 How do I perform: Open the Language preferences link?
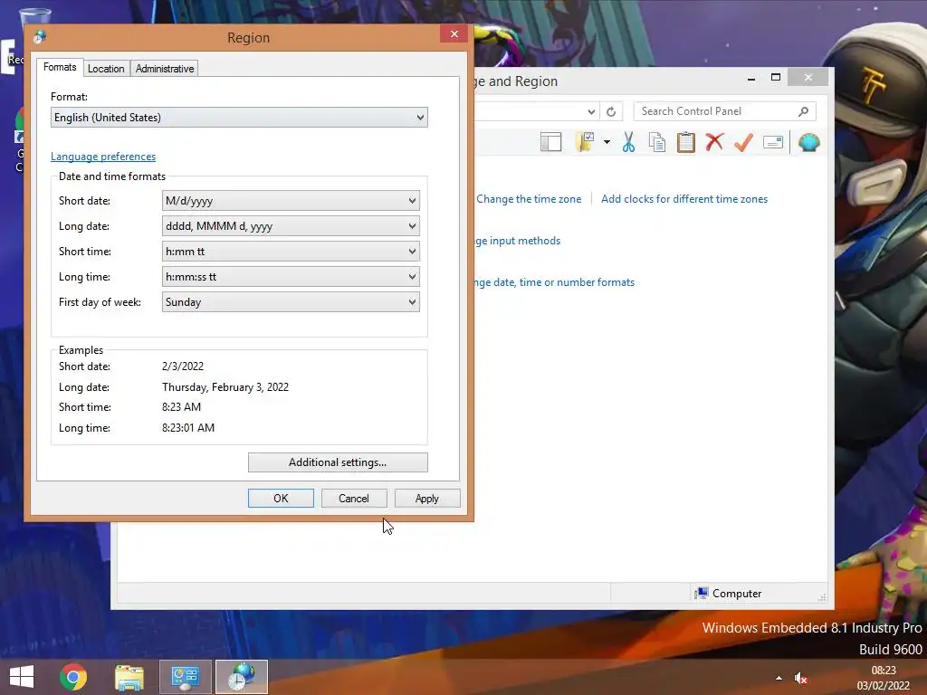click(x=103, y=157)
